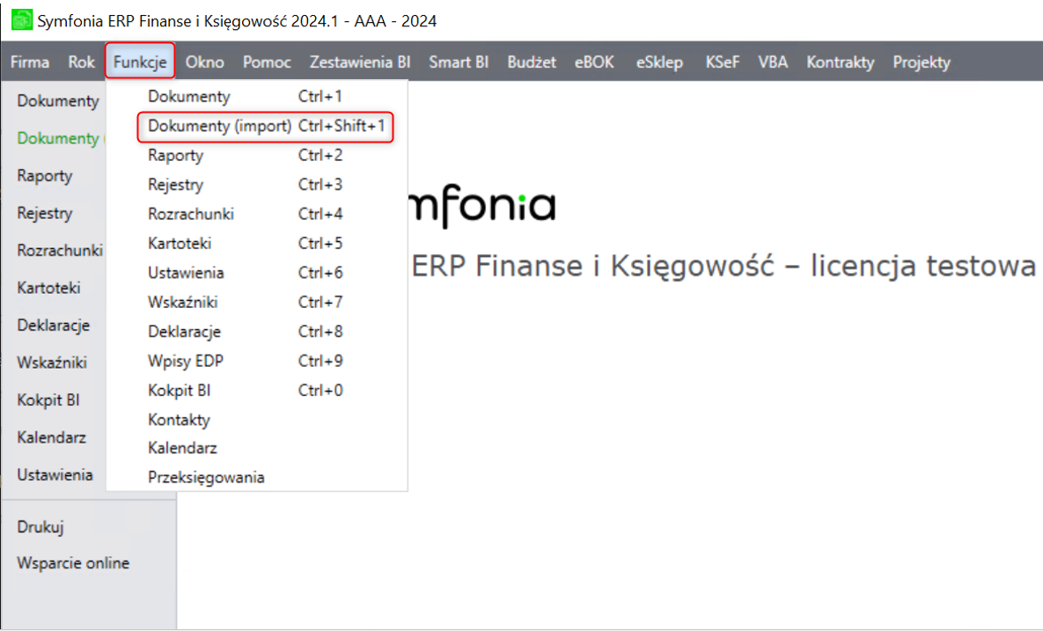Screen dimensions: 1043x631
Task: Close the open Funkcje menu in menu bar
Action: 140,62
